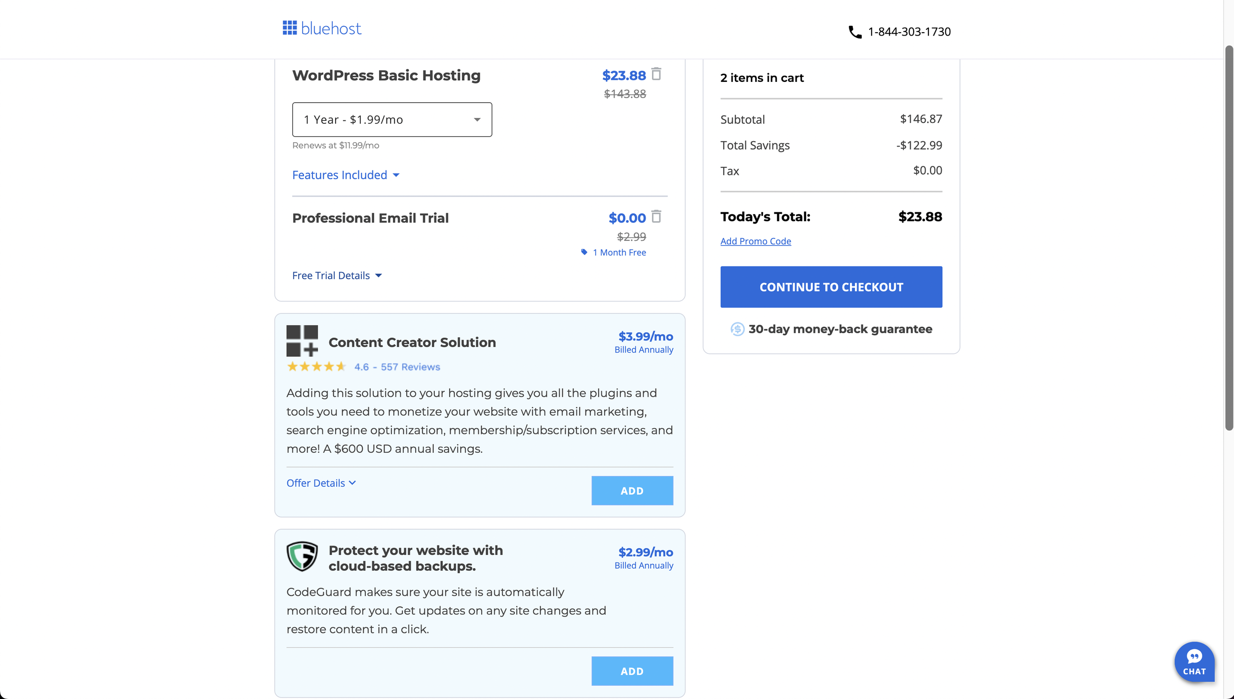Open the Add Promo Code link
Viewport: 1234px width, 699px height.
pyautogui.click(x=755, y=241)
